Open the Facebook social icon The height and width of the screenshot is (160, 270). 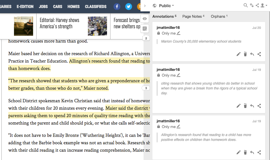point(117,7)
